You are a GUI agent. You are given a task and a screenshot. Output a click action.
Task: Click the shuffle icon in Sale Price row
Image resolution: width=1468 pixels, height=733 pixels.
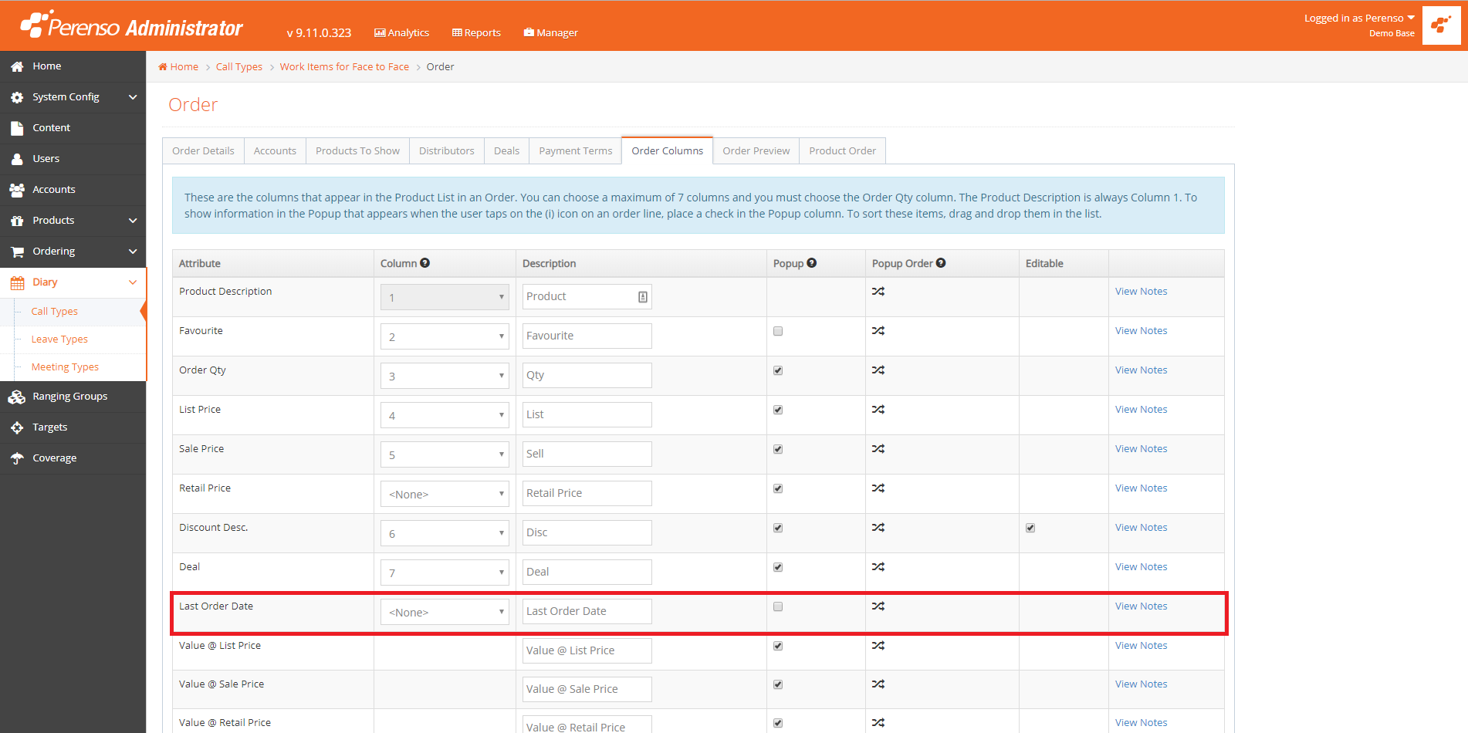click(x=878, y=449)
